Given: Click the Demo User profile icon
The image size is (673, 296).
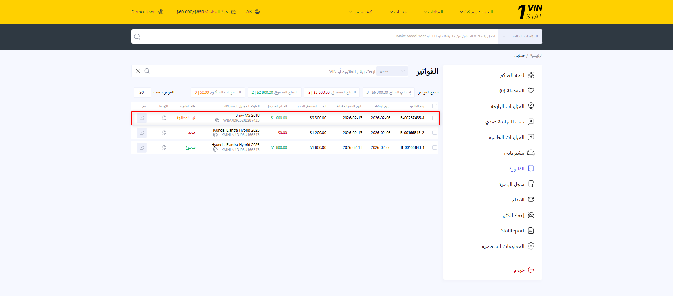Looking at the screenshot, I should pyautogui.click(x=161, y=12).
